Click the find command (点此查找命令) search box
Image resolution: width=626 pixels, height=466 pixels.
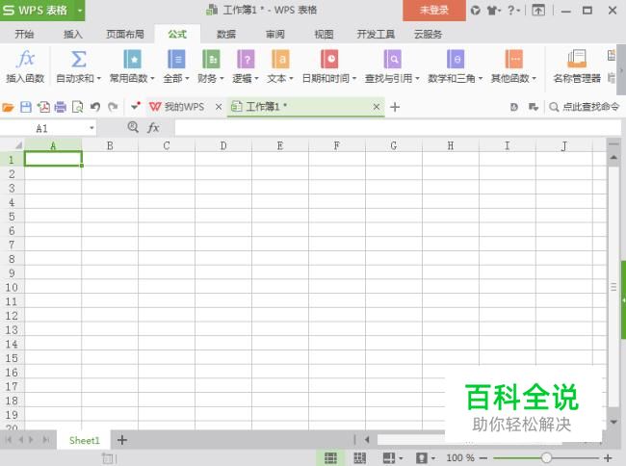point(585,107)
